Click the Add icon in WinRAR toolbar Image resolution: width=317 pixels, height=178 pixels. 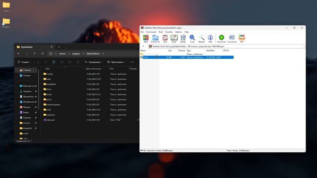[146, 39]
